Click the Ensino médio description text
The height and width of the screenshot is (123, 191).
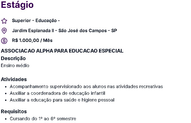15,65
